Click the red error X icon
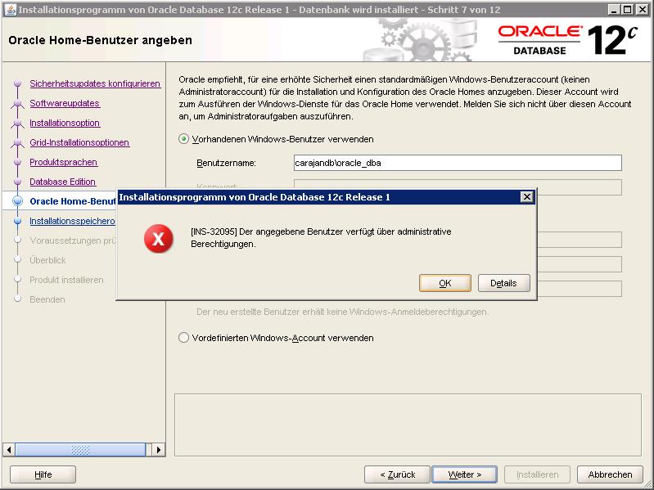 (159, 239)
